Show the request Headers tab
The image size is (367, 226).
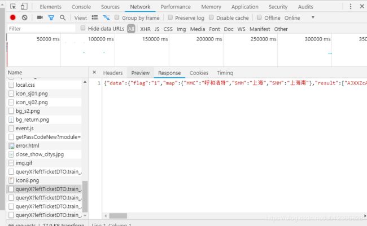point(113,73)
